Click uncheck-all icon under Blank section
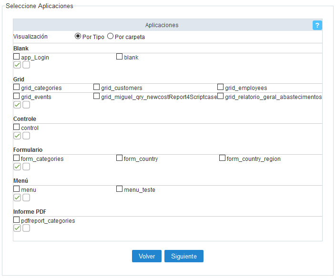This screenshot has height=278, width=336. (26, 65)
